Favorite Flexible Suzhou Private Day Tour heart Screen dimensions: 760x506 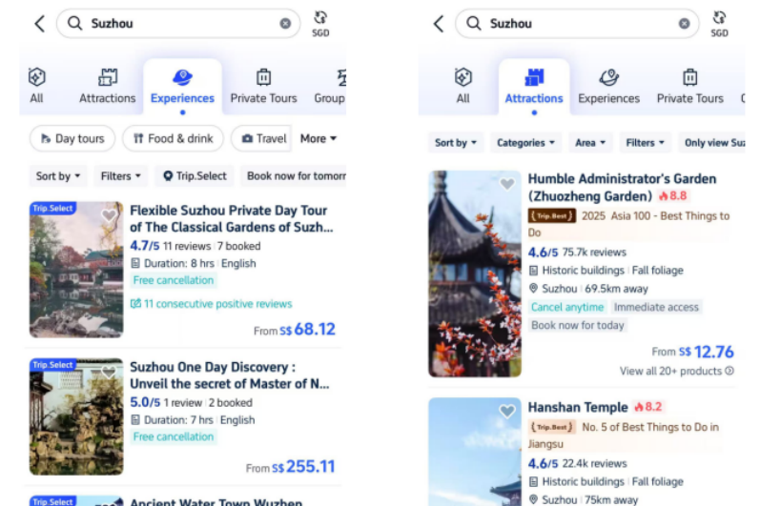point(109,215)
